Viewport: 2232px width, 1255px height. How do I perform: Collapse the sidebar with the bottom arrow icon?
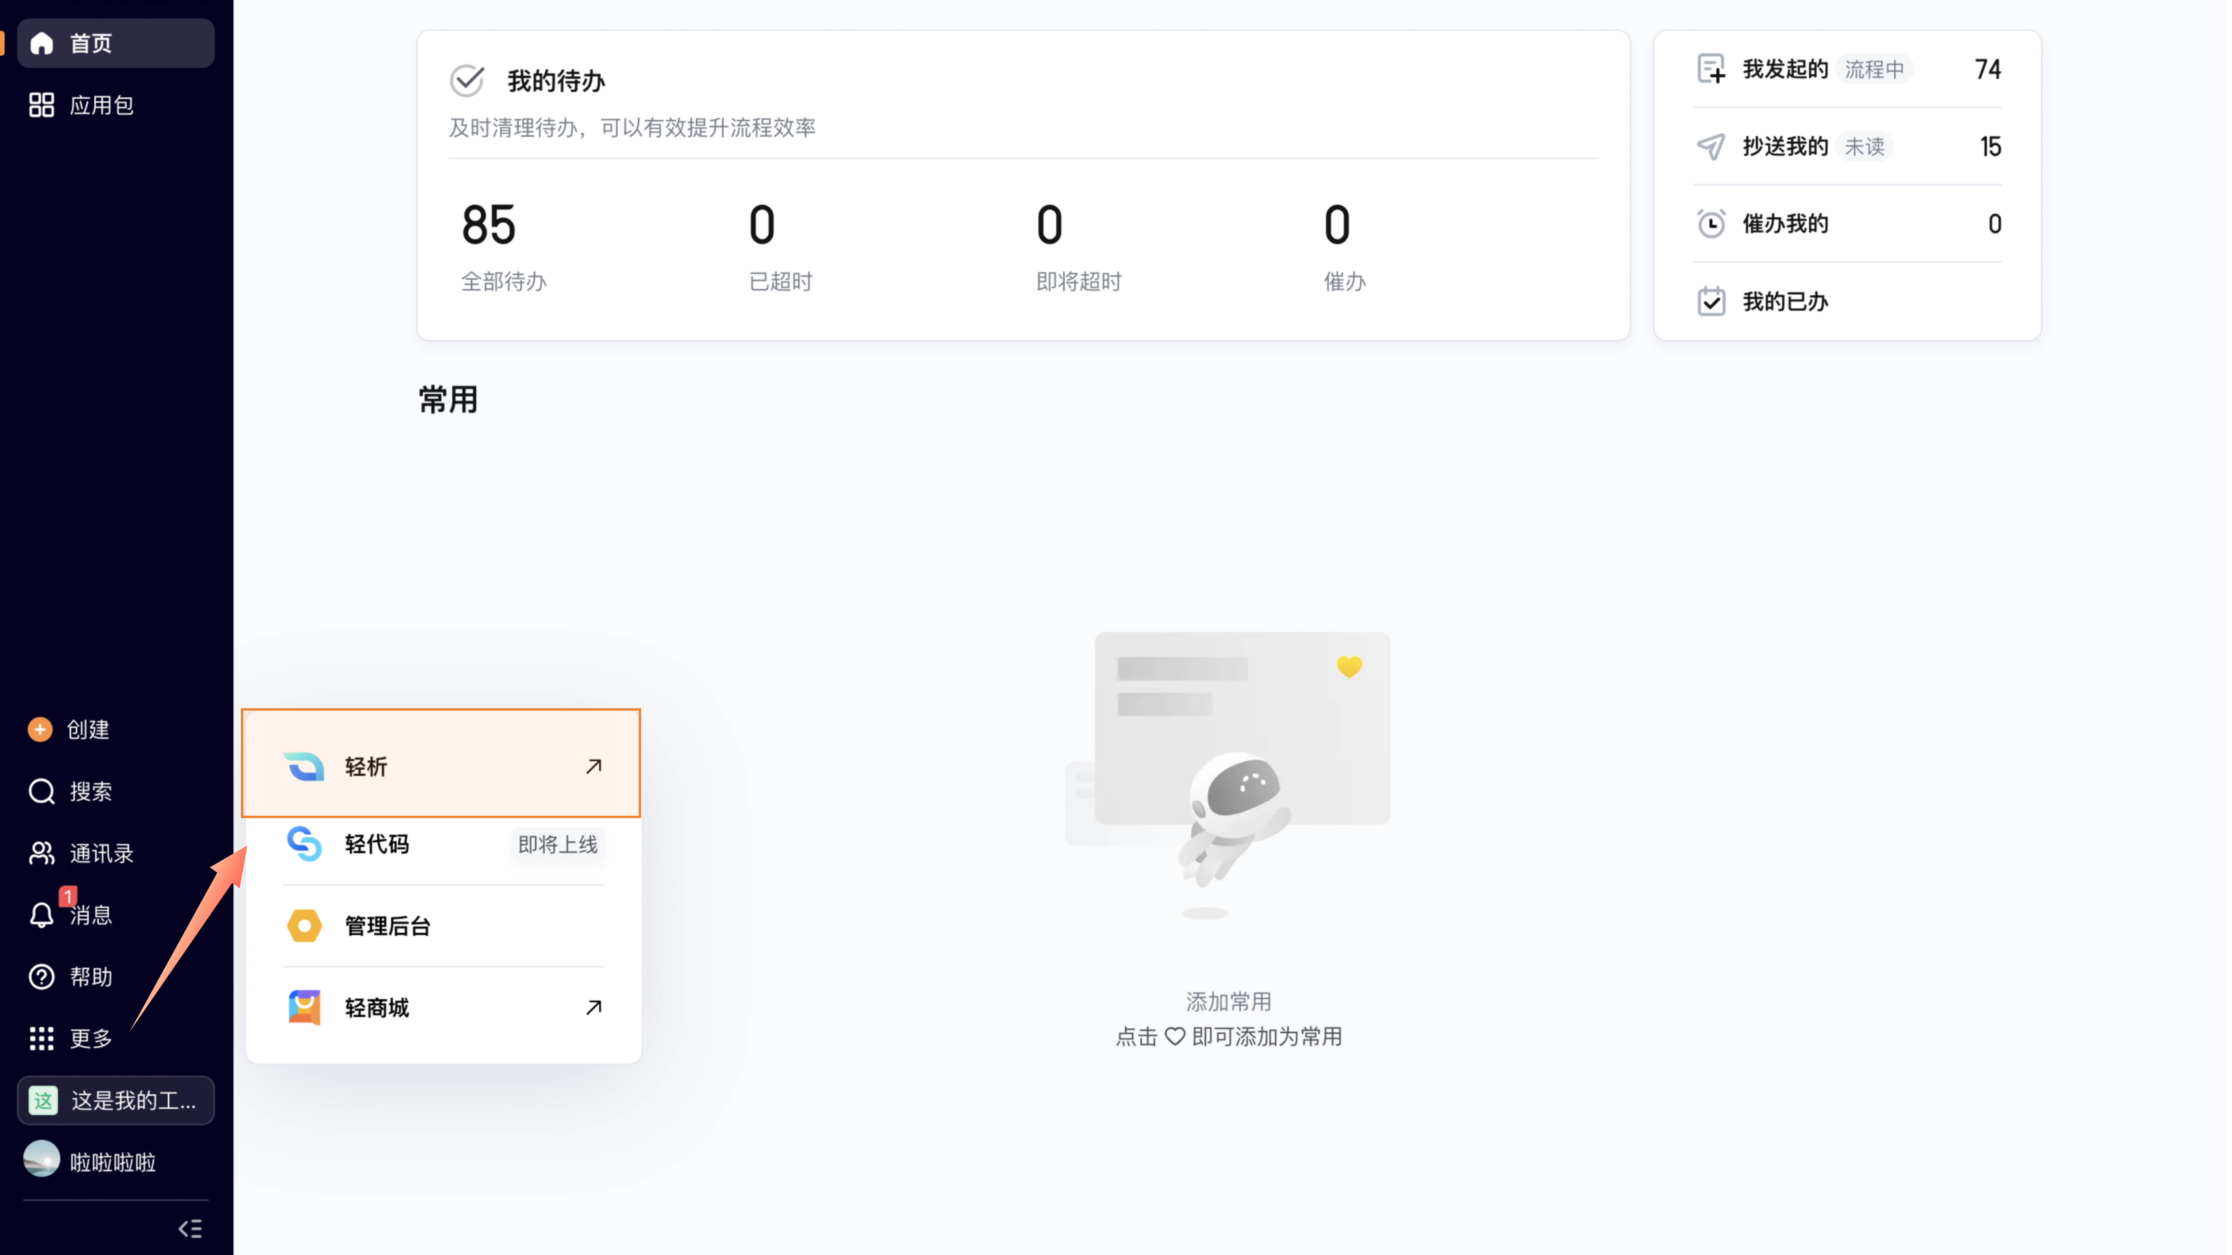(x=190, y=1229)
